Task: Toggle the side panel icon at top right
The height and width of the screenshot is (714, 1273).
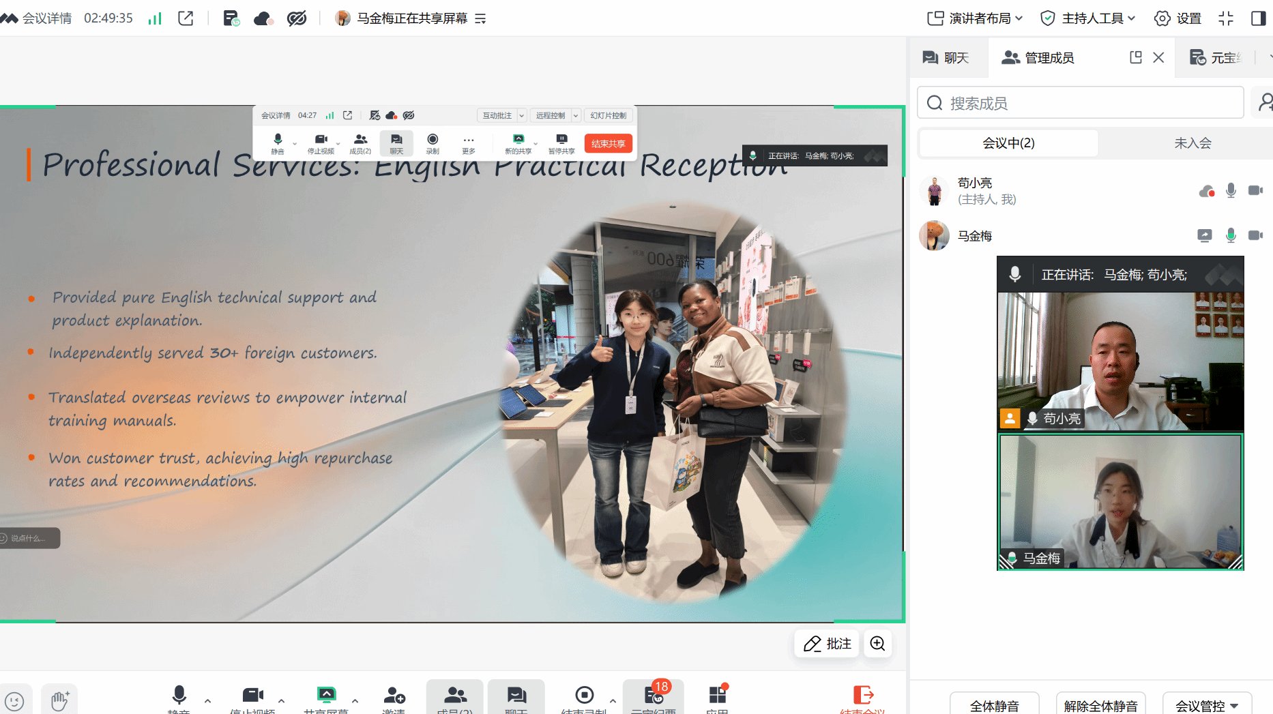Action: (1259, 18)
